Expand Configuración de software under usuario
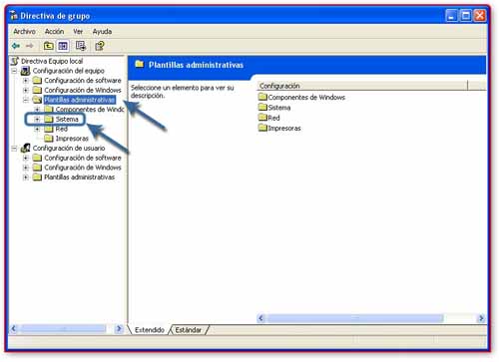The image size is (499, 362). [x=26, y=158]
